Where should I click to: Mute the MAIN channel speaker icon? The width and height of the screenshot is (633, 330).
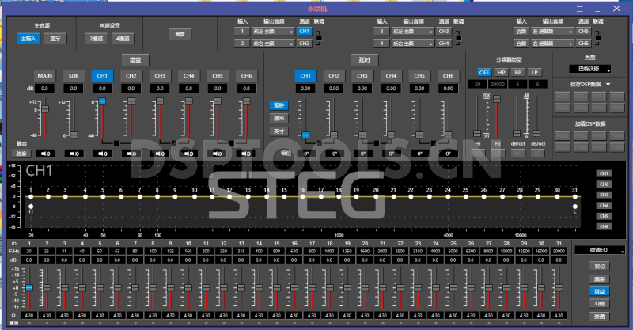click(45, 153)
